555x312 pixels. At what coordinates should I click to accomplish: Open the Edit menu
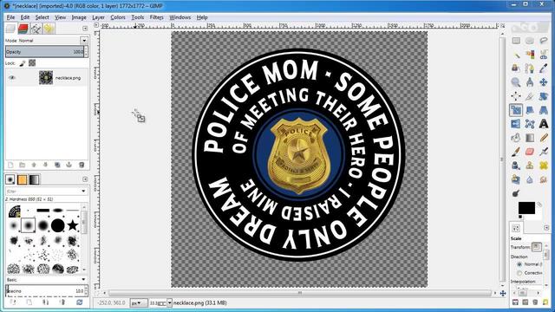(25, 17)
